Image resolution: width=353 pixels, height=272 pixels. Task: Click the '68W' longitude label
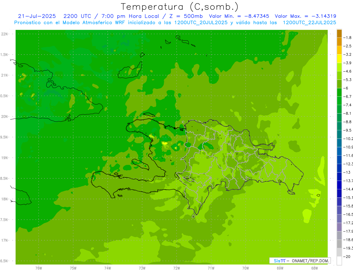[314, 268]
